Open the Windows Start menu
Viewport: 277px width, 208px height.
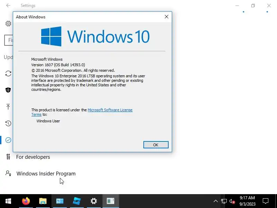(x=8, y=201)
